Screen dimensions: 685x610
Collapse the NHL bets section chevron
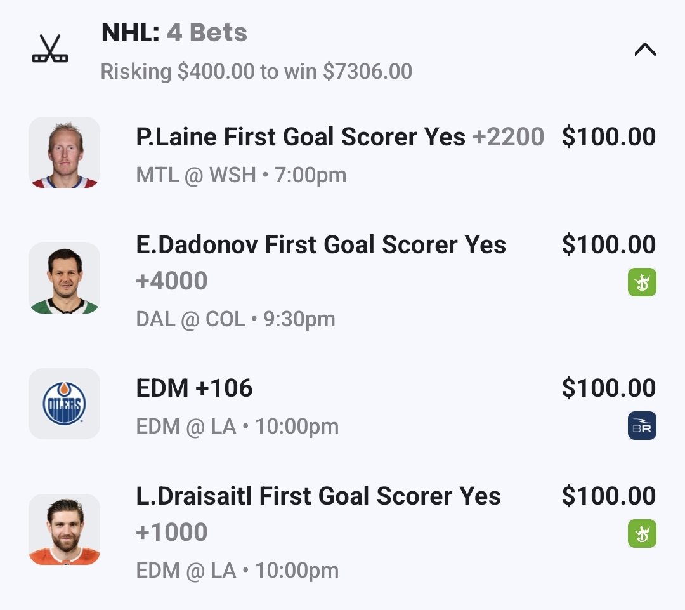(645, 50)
